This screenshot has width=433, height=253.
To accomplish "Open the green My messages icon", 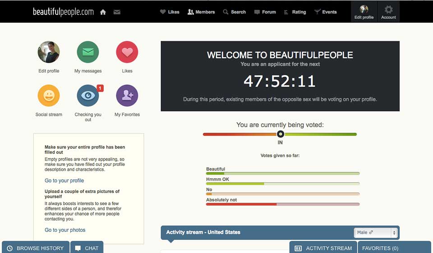I will pyautogui.click(x=88, y=52).
